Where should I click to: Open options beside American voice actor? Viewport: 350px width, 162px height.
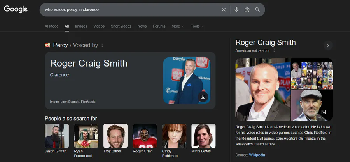coord(274,50)
